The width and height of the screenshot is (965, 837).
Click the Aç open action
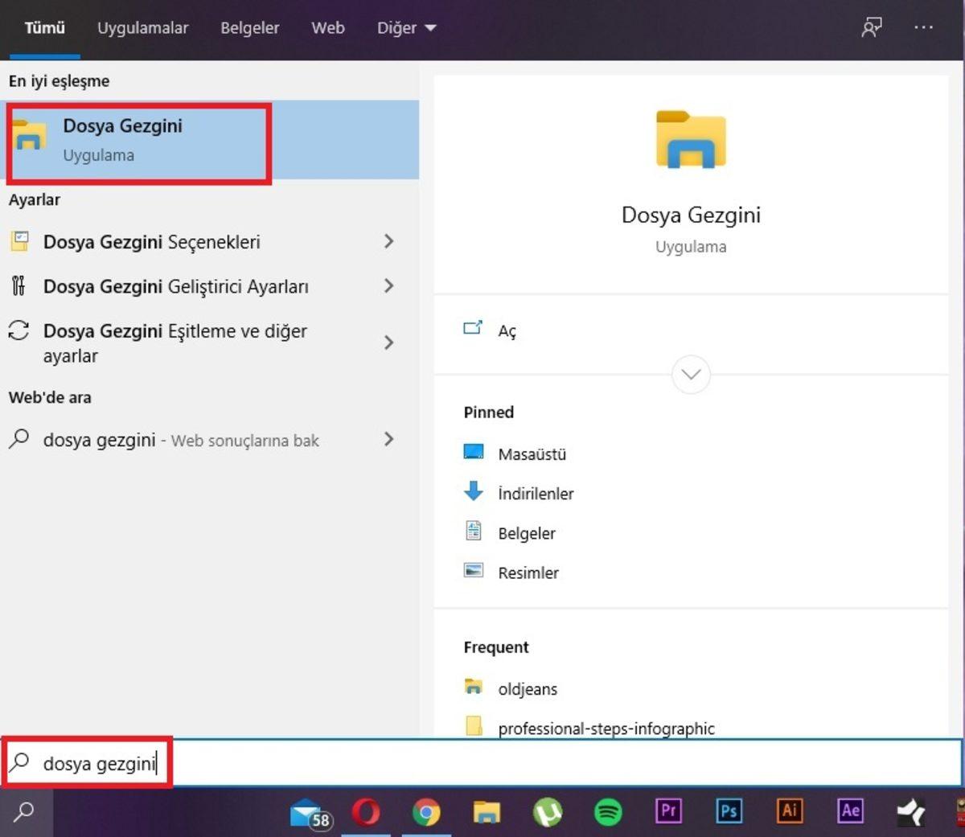[507, 330]
